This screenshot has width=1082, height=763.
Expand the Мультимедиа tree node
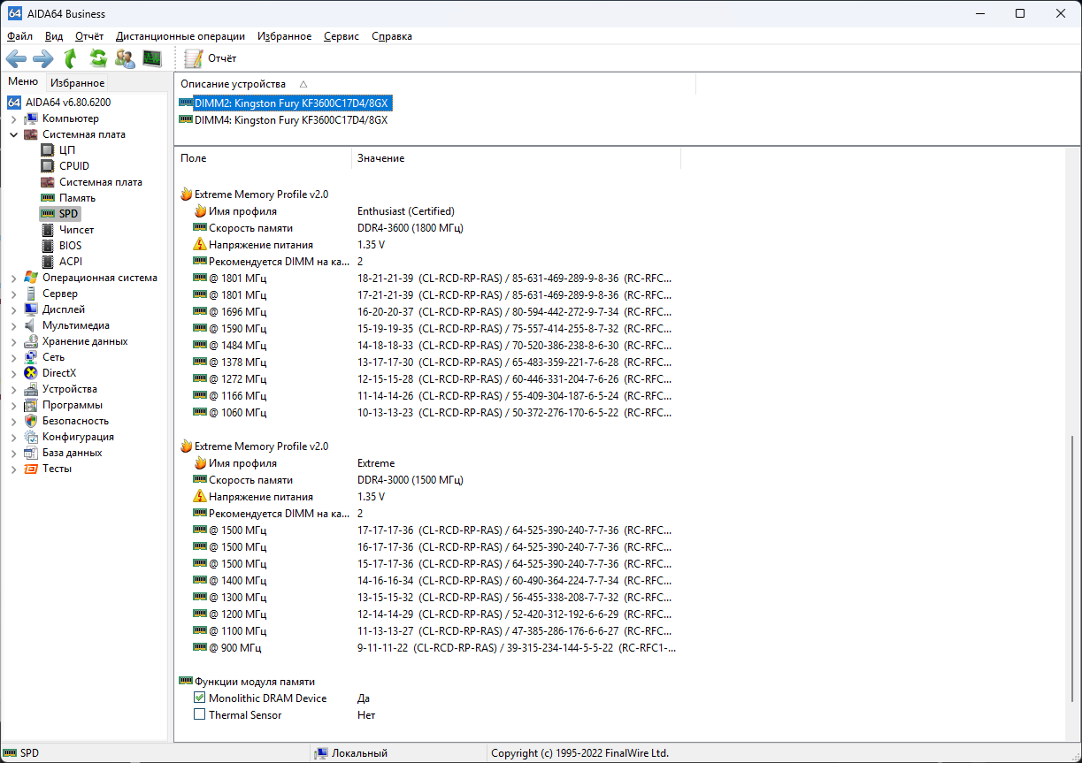tap(13, 325)
